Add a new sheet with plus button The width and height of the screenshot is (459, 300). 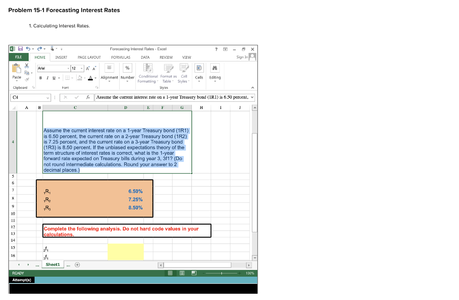click(x=77, y=265)
